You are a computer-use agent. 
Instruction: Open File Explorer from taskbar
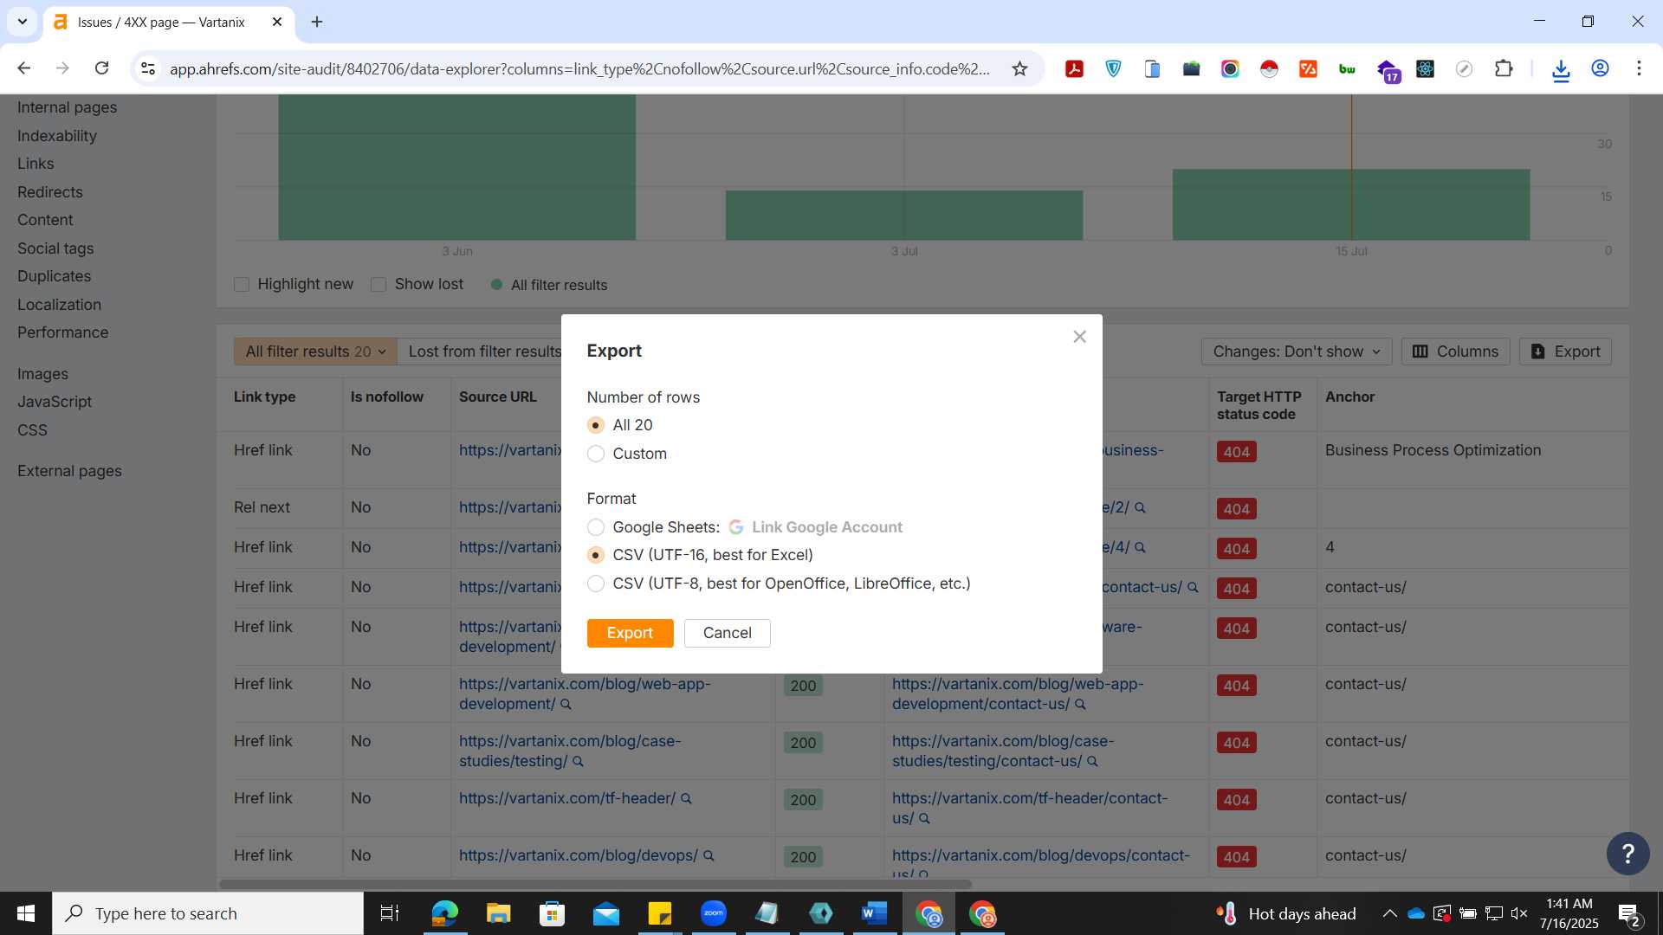tap(498, 913)
